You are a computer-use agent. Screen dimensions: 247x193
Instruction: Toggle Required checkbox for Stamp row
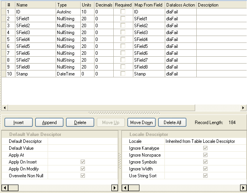click(123, 74)
